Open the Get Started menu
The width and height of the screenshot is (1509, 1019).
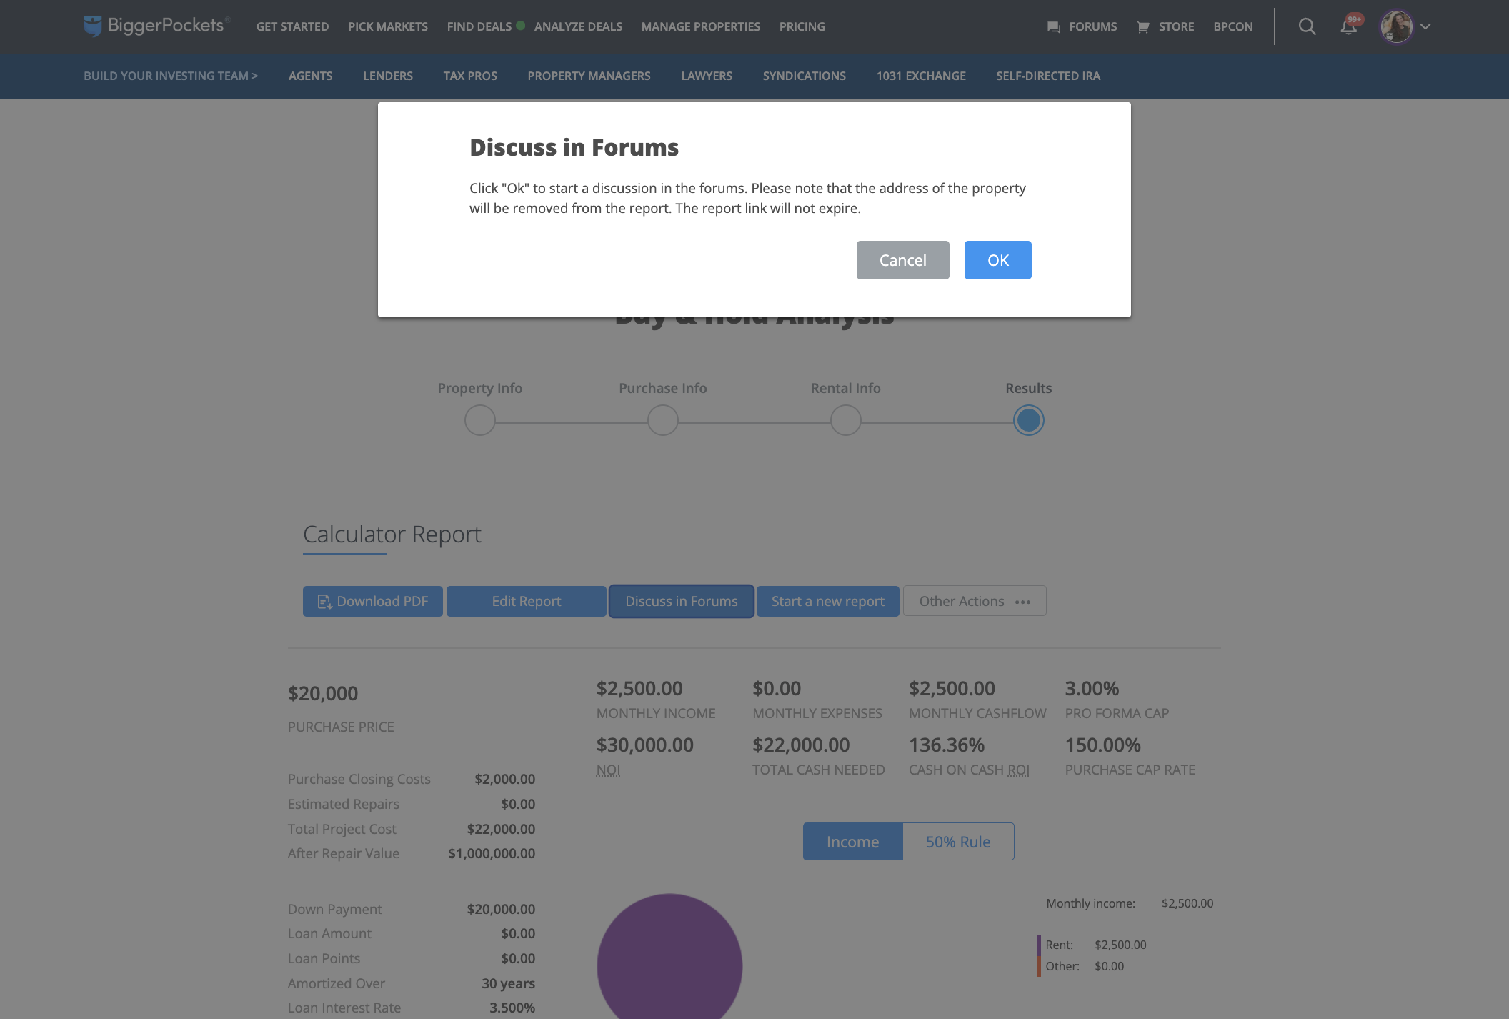(292, 26)
